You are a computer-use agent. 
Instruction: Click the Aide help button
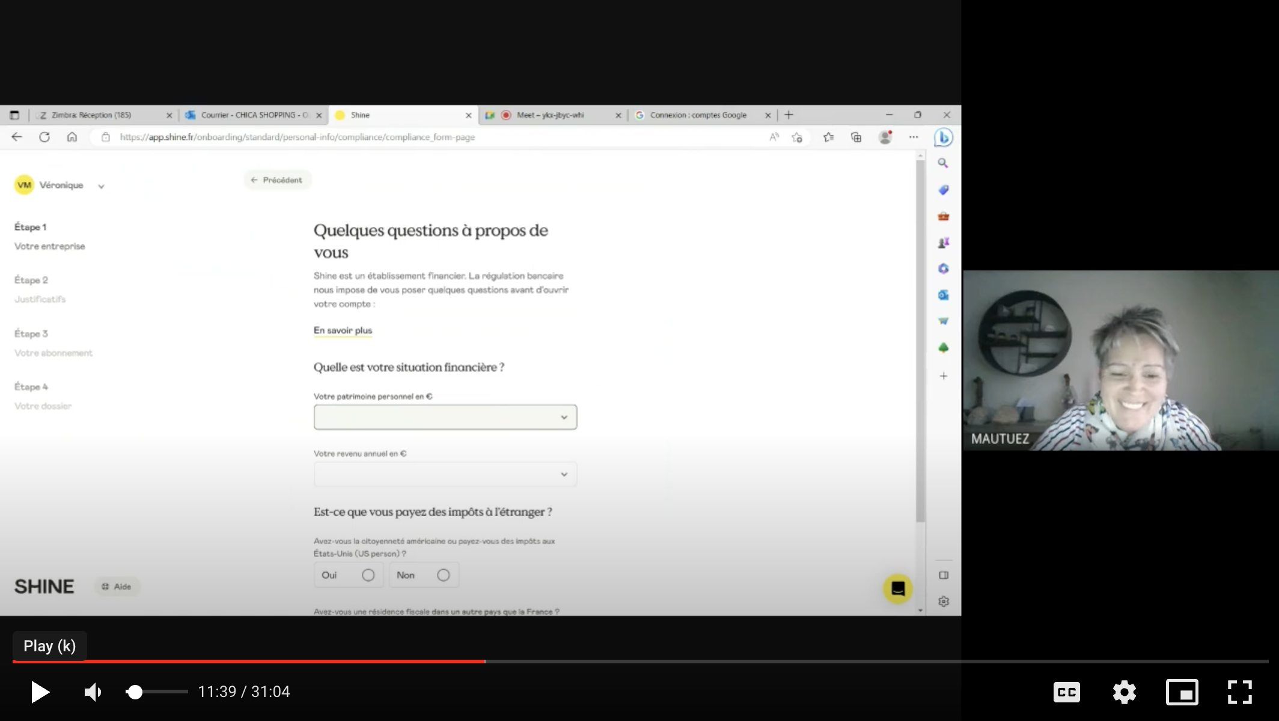click(x=117, y=586)
